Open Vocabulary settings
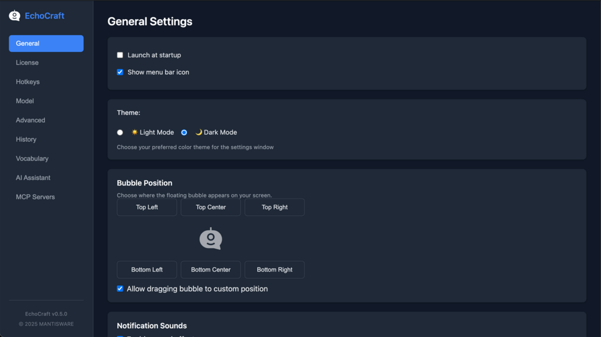The height and width of the screenshot is (337, 601). tap(32, 159)
